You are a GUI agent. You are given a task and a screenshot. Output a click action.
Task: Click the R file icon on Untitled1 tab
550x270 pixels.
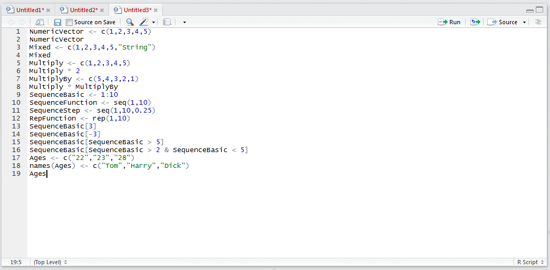tap(10, 9)
